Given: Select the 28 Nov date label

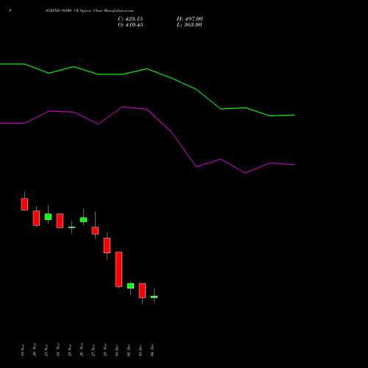Looking at the screenshot, I should (x=105, y=350).
